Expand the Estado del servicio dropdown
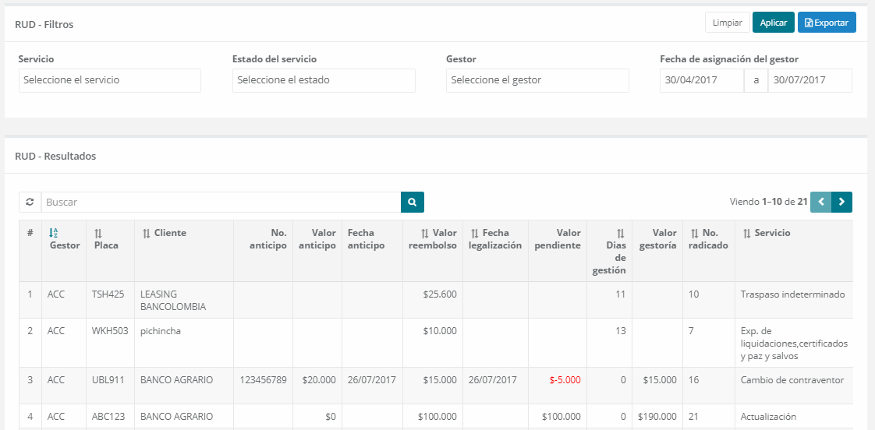875x430 pixels. click(x=324, y=80)
